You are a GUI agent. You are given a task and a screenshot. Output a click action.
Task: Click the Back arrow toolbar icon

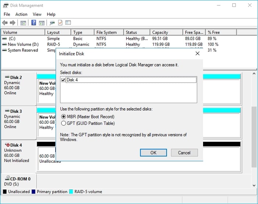click(x=5, y=23)
